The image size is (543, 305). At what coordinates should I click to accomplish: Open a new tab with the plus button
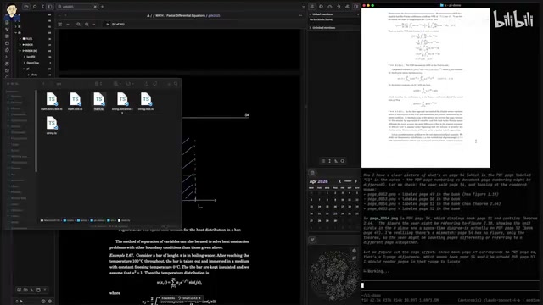[102, 7]
